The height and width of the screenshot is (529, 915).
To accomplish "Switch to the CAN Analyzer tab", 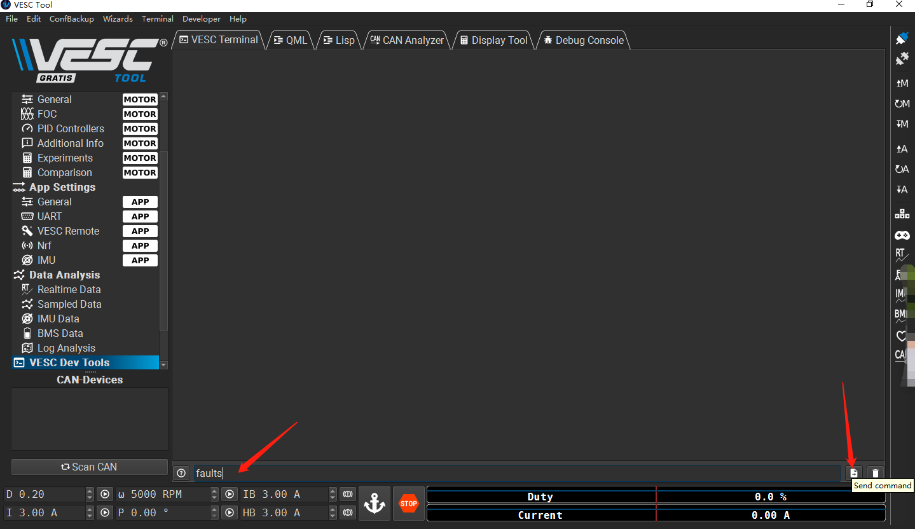I will pyautogui.click(x=407, y=40).
